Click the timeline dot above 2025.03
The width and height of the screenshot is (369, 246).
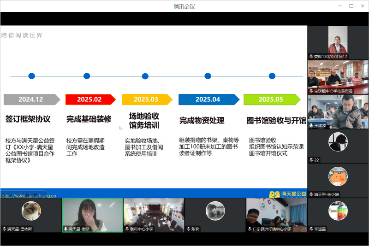tap(145, 76)
